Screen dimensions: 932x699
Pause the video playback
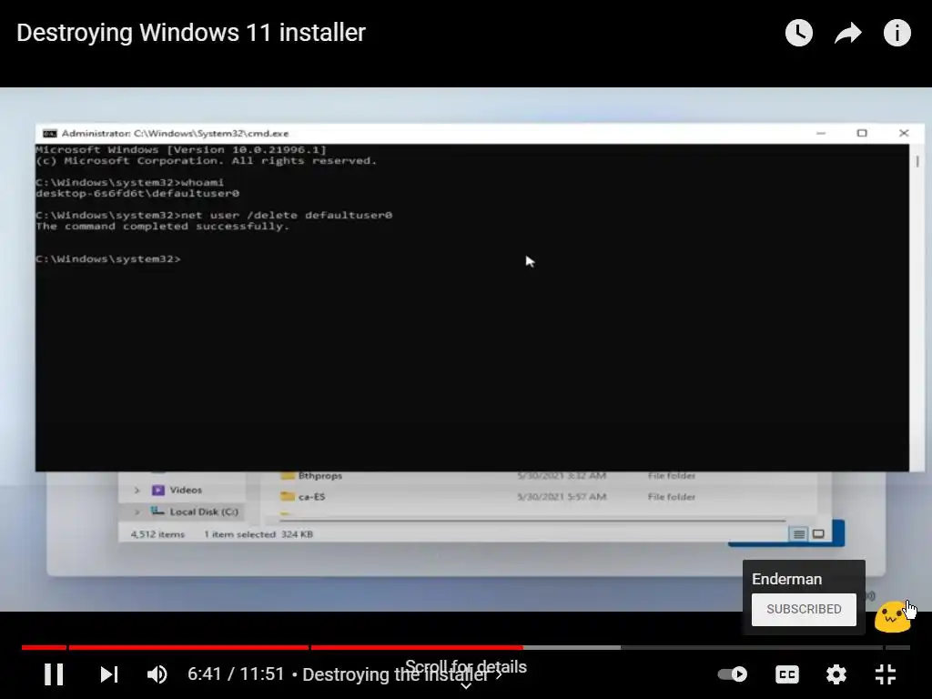point(54,674)
